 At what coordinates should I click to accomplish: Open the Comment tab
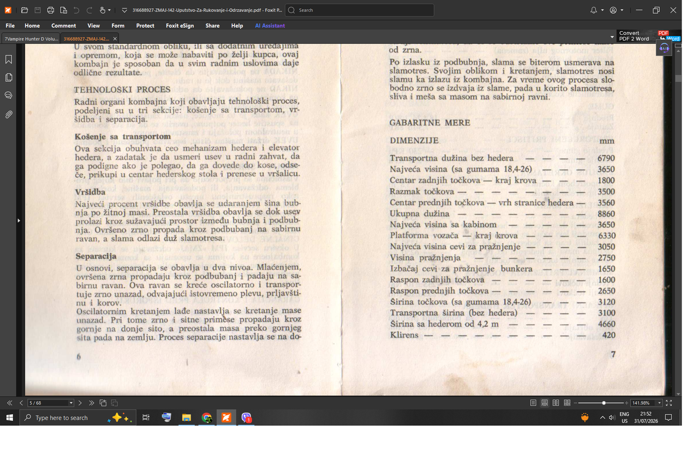pos(64,26)
